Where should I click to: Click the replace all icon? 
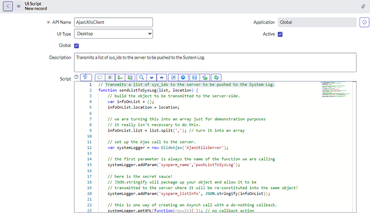point(130,77)
